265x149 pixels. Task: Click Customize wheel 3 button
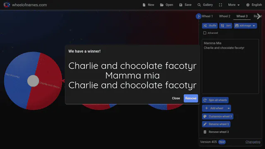click(x=218, y=116)
